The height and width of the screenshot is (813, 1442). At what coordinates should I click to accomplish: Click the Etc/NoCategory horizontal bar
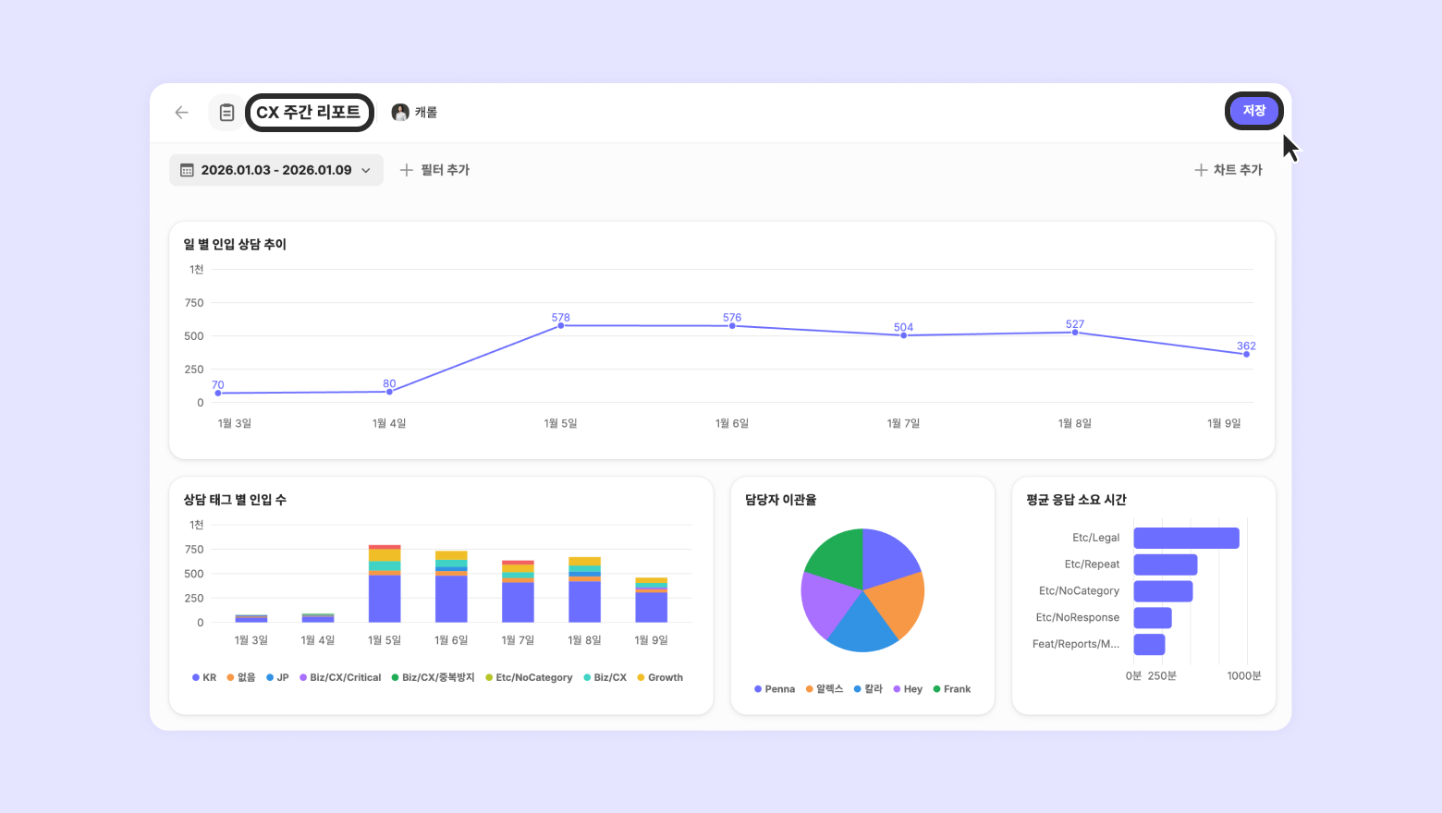1164,591
